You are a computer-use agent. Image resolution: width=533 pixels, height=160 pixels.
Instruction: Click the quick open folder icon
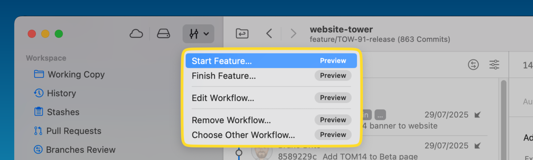(242, 34)
